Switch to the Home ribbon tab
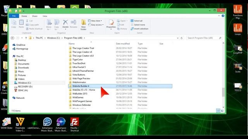248x139 pixels. pos(24,16)
